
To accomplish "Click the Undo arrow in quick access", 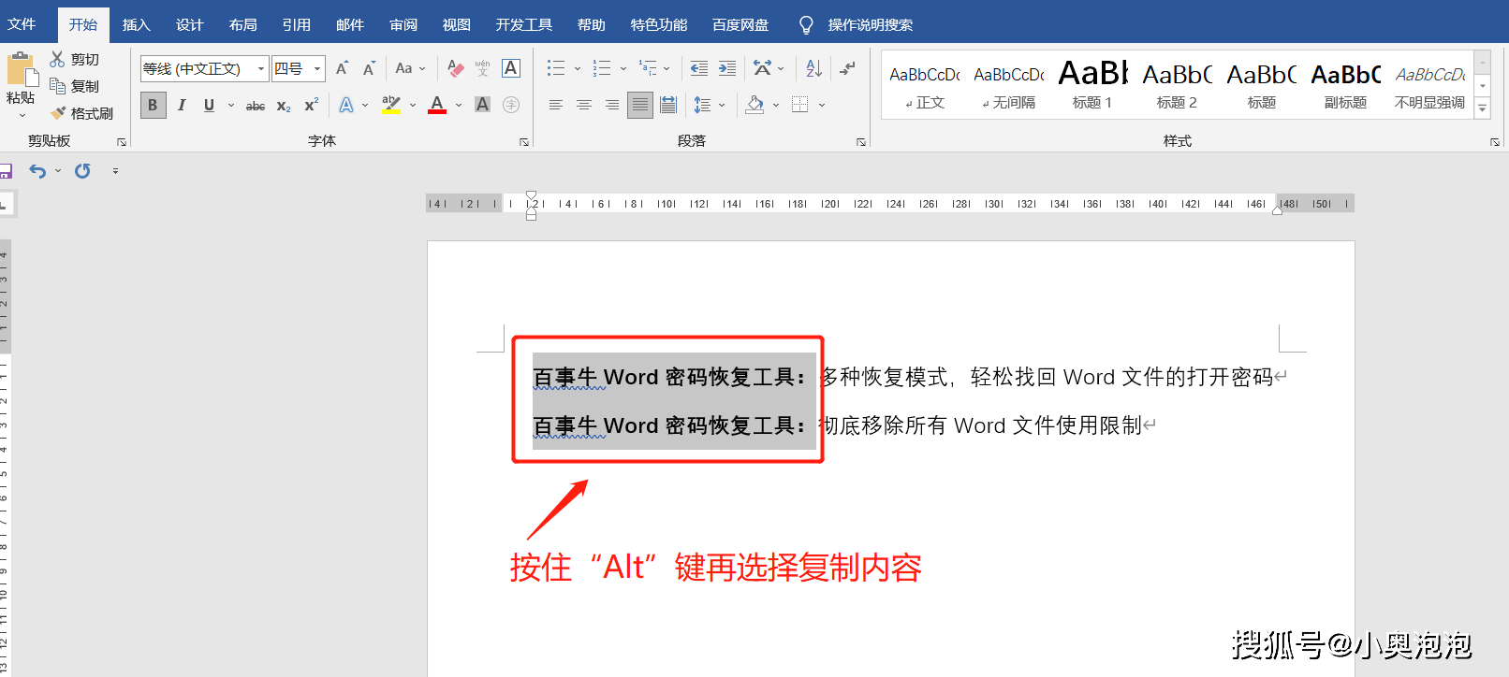I will 37,171.
